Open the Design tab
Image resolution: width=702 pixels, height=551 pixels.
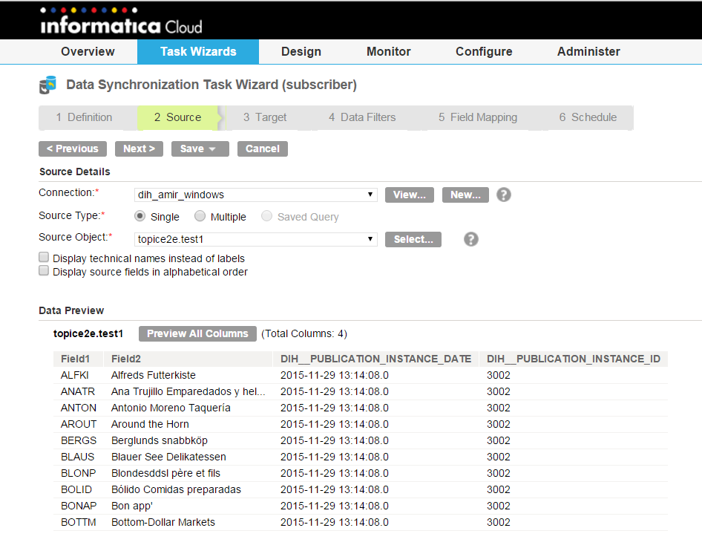pos(301,51)
